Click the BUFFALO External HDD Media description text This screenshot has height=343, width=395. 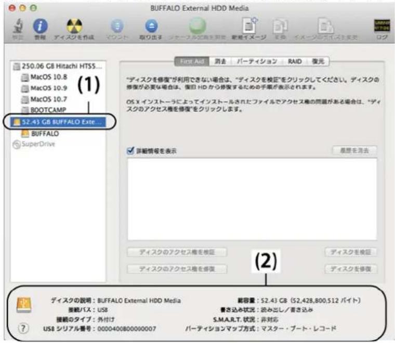139,300
